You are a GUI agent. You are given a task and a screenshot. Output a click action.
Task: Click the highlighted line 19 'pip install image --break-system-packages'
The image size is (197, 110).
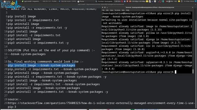click(42, 65)
